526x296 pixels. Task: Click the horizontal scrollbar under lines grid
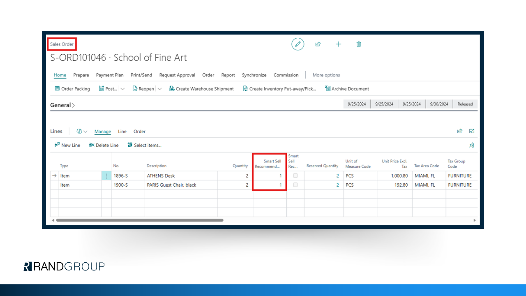pyautogui.click(x=140, y=220)
